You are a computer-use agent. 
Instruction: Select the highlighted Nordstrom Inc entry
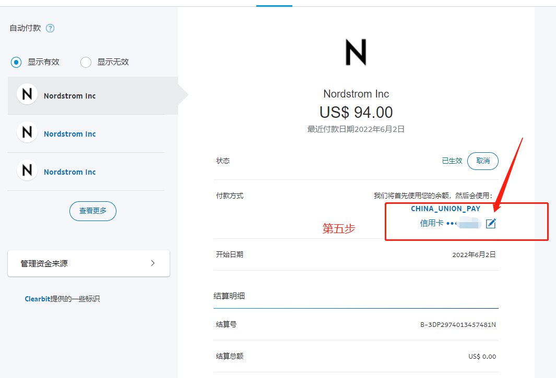pos(89,95)
